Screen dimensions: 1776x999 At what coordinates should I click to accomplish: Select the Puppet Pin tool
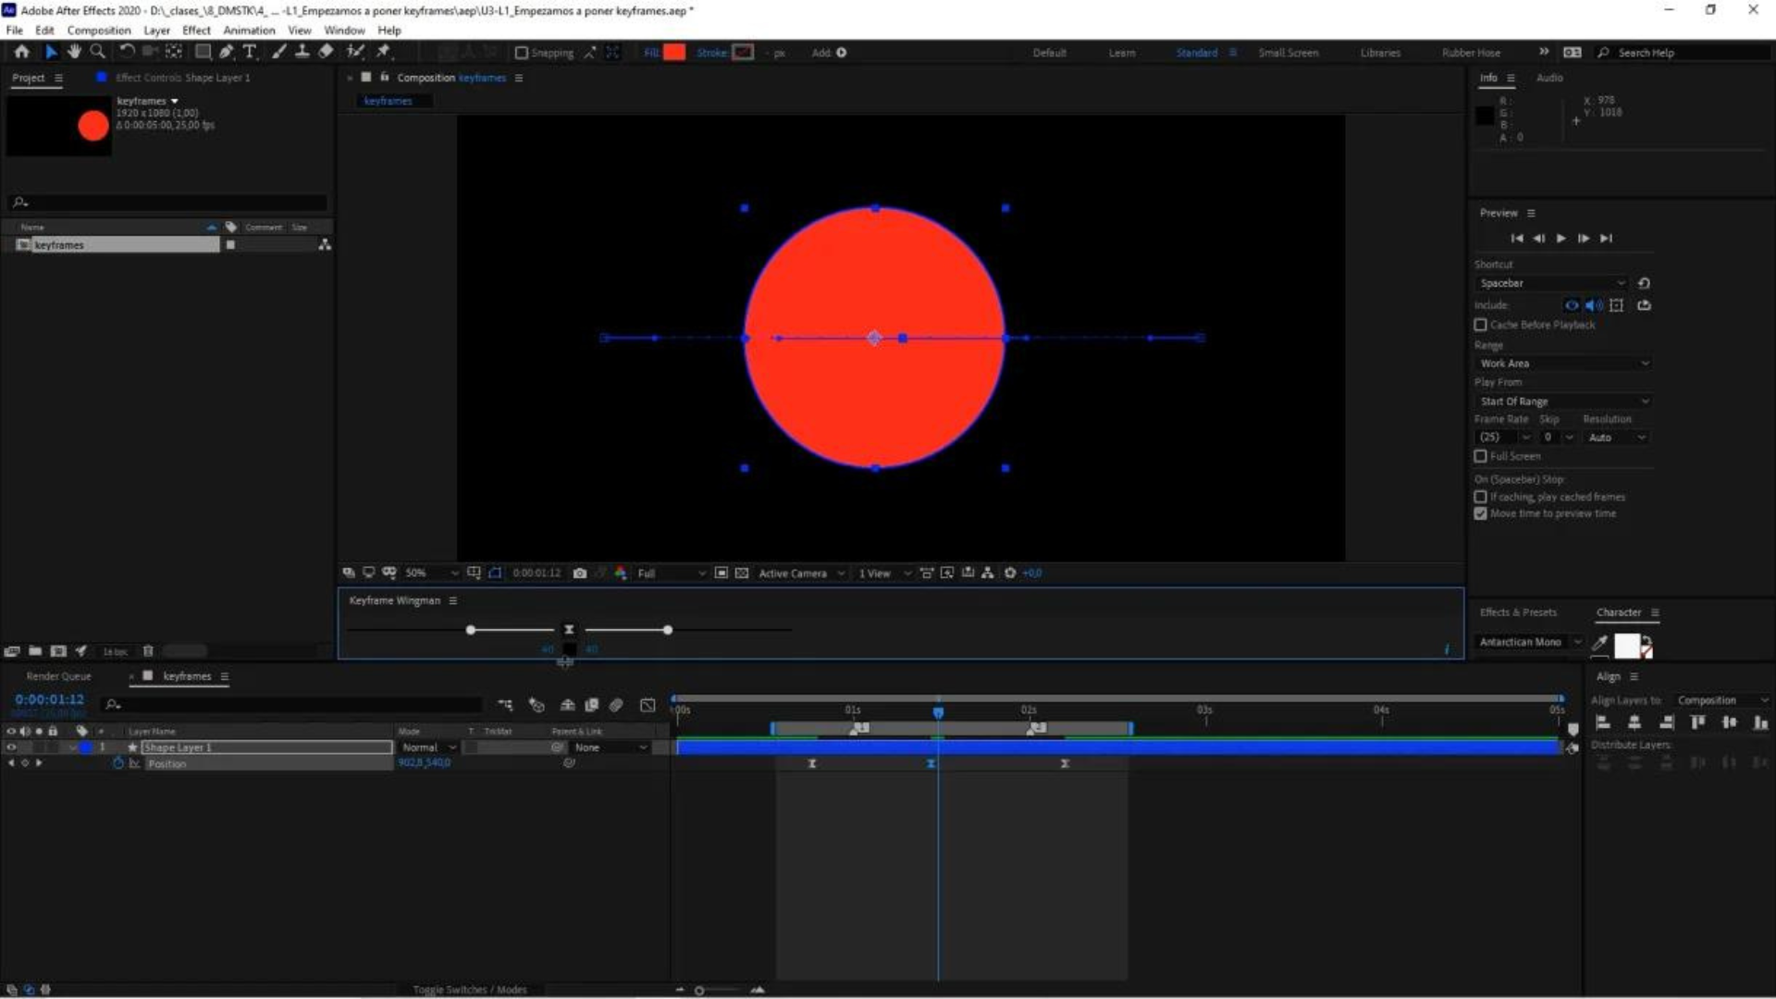click(383, 52)
